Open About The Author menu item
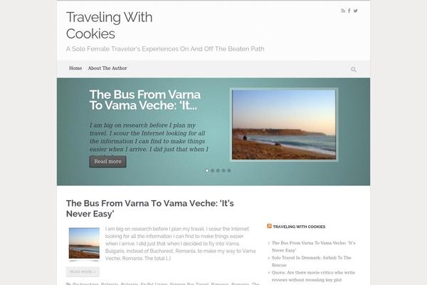 click(107, 68)
